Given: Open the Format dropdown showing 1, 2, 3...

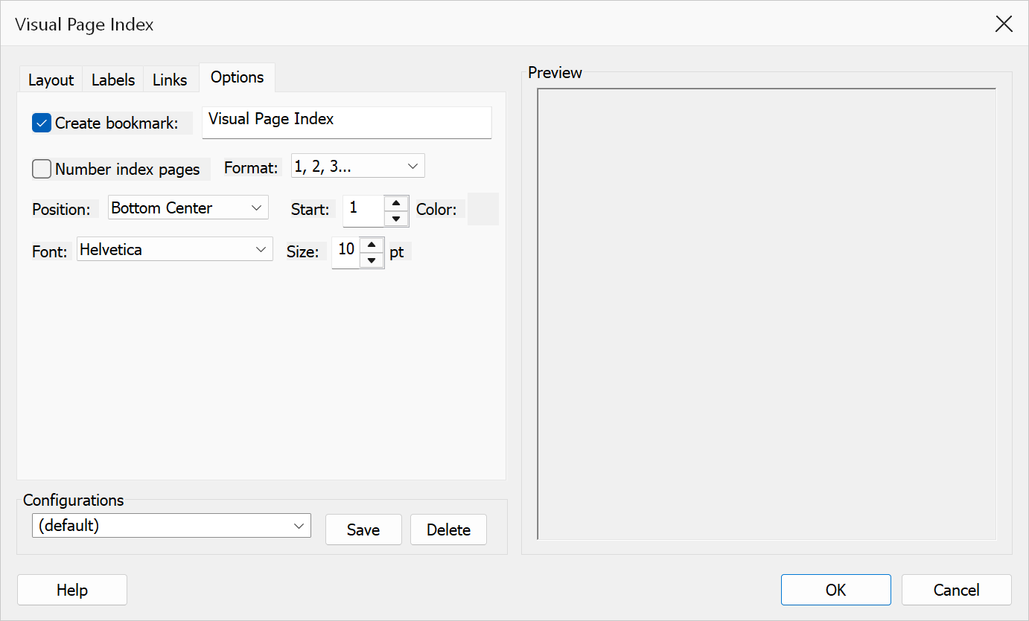Looking at the screenshot, I should (357, 167).
